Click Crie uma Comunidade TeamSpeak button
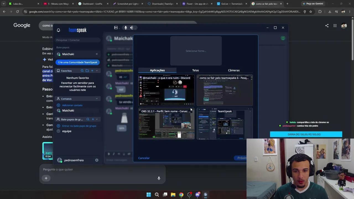Screen dimensions: 354x199 (77, 62)
